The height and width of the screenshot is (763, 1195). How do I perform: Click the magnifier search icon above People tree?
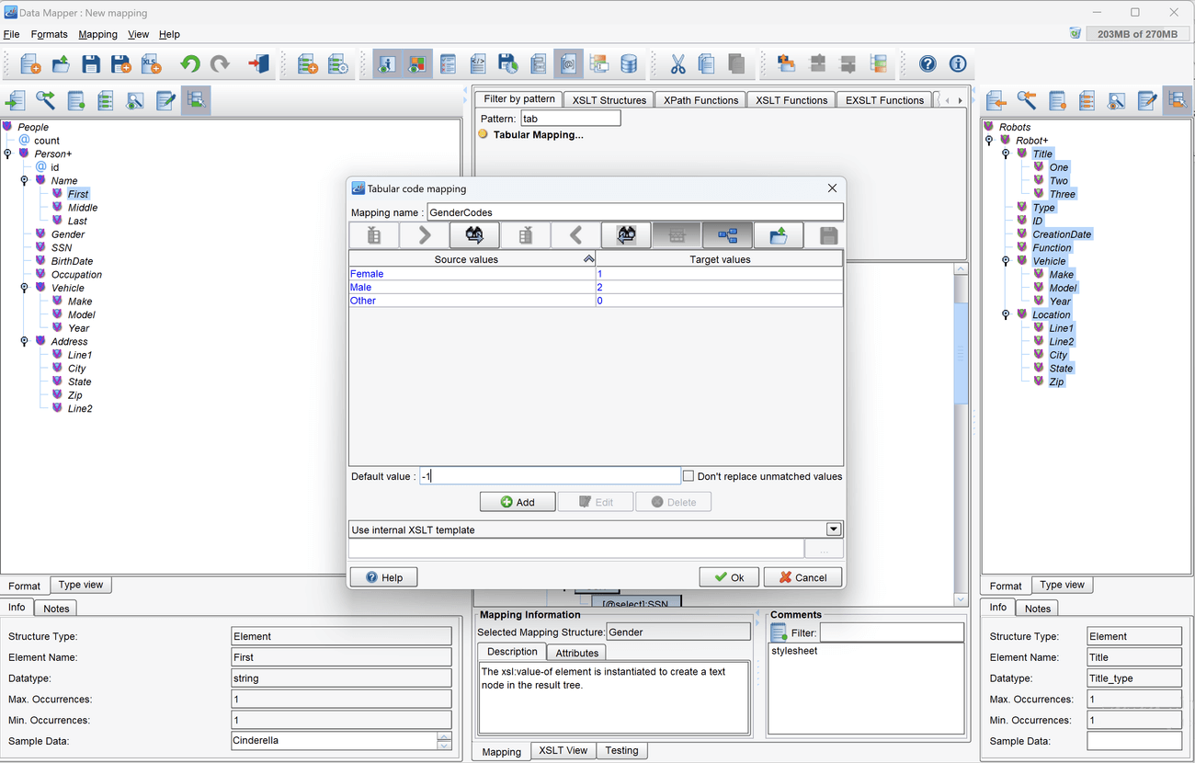45,100
